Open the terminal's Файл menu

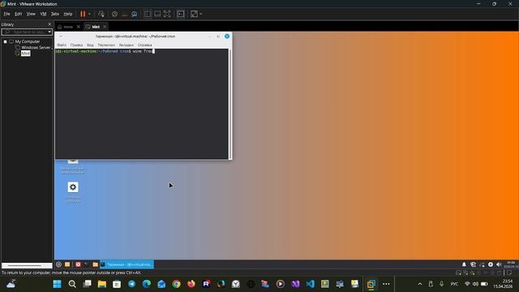[x=62, y=45]
